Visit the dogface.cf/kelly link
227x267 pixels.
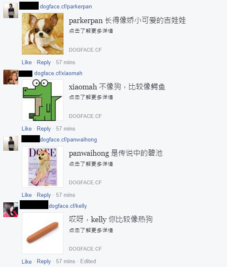click(68, 206)
